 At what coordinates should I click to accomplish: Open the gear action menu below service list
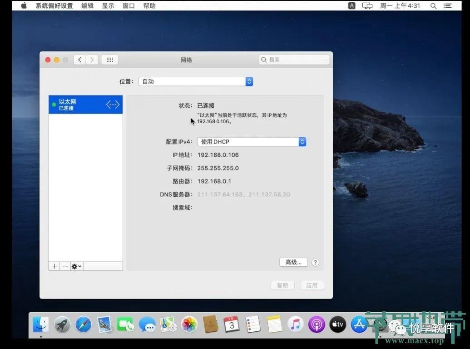[x=76, y=266]
